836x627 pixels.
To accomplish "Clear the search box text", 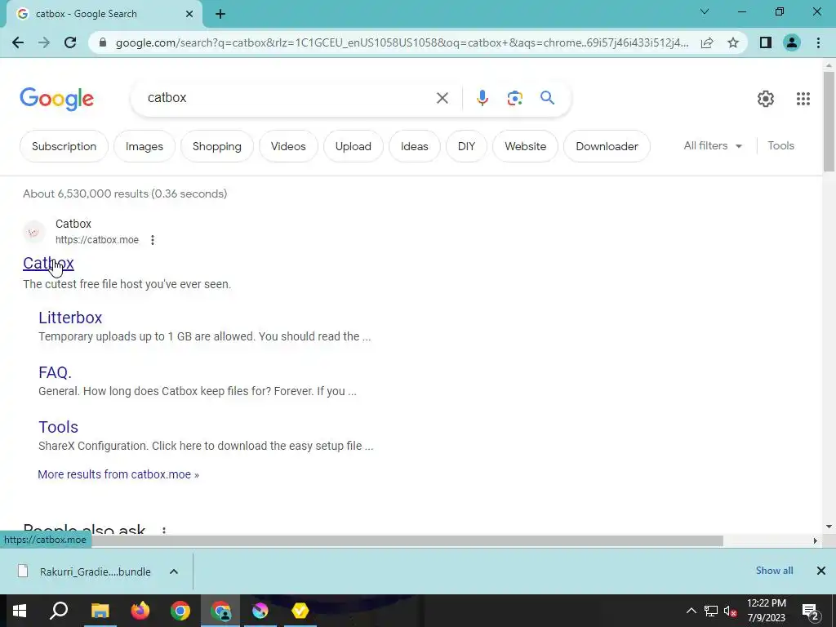I will (442, 98).
